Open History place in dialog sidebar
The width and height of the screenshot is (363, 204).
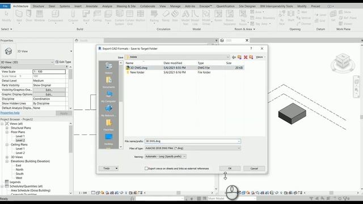point(108,68)
